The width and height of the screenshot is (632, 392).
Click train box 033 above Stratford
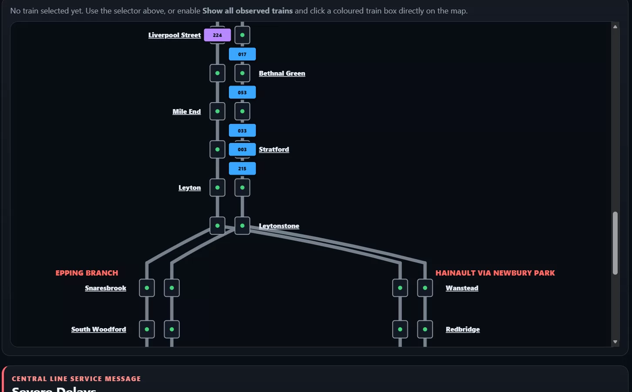click(242, 130)
